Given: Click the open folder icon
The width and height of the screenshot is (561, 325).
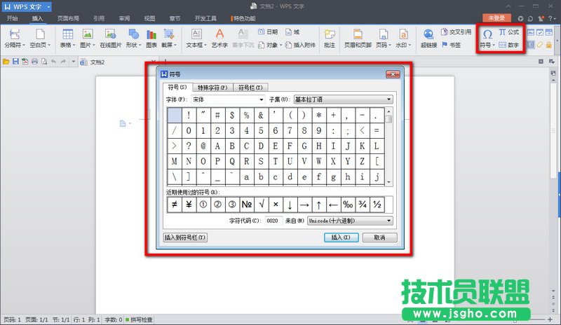Looking at the screenshot, I should point(6,62).
